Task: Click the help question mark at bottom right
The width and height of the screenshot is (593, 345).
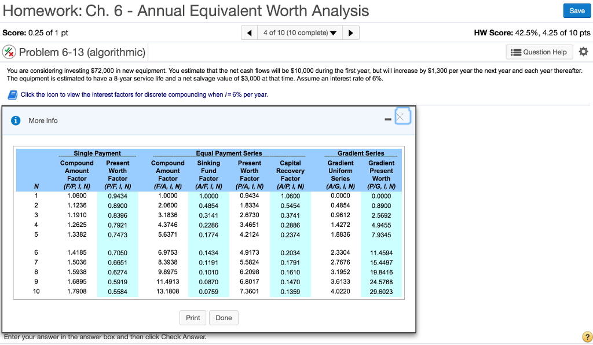Action: [x=587, y=336]
